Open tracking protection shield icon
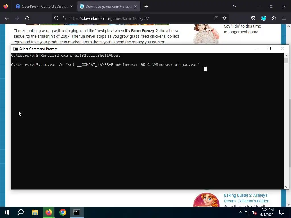 click(x=56, y=18)
